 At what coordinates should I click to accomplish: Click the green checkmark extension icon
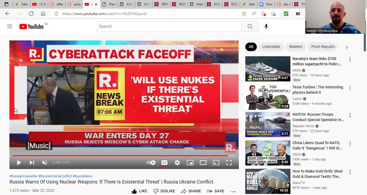286,14
